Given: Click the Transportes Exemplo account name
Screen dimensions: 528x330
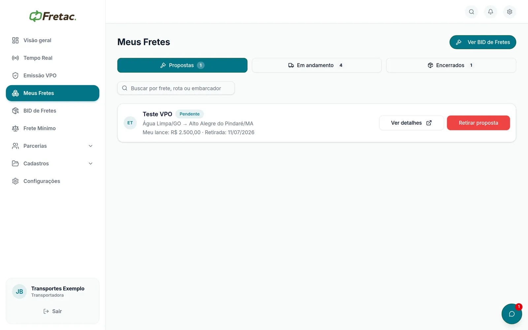Looking at the screenshot, I should [x=58, y=288].
